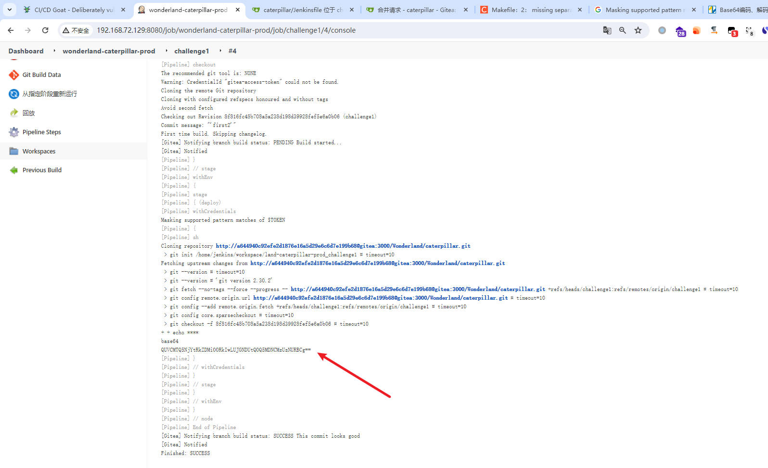This screenshot has height=468, width=768.
Task: Go to Previous Build
Action: pos(42,170)
